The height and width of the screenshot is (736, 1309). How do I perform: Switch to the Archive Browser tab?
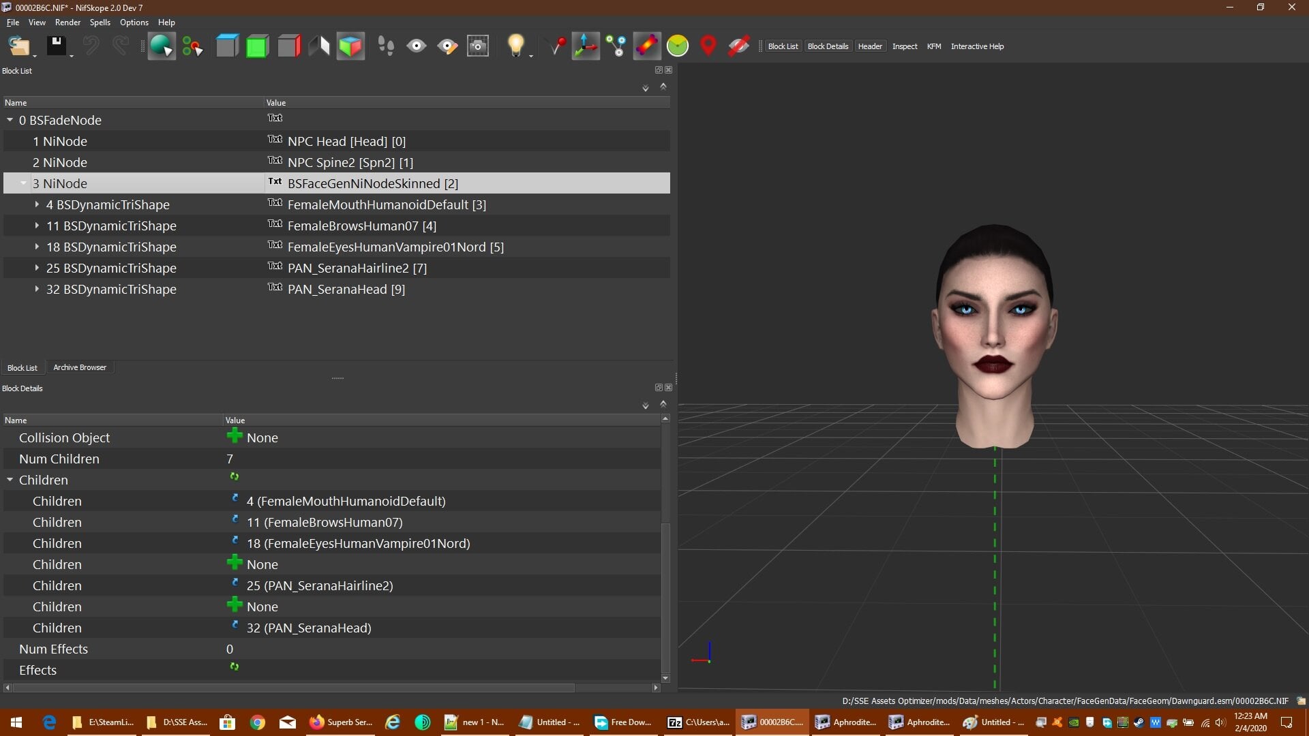tap(80, 367)
